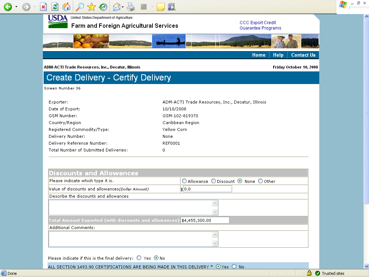Screen dimensions: 369x277
Task: Select the Allowance radio button
Action: pyautogui.click(x=184, y=181)
